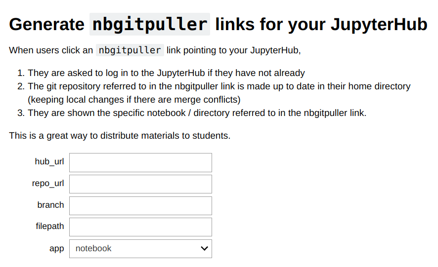This screenshot has width=438, height=267.
Task: Click the filepath field label
Action: 50,227
